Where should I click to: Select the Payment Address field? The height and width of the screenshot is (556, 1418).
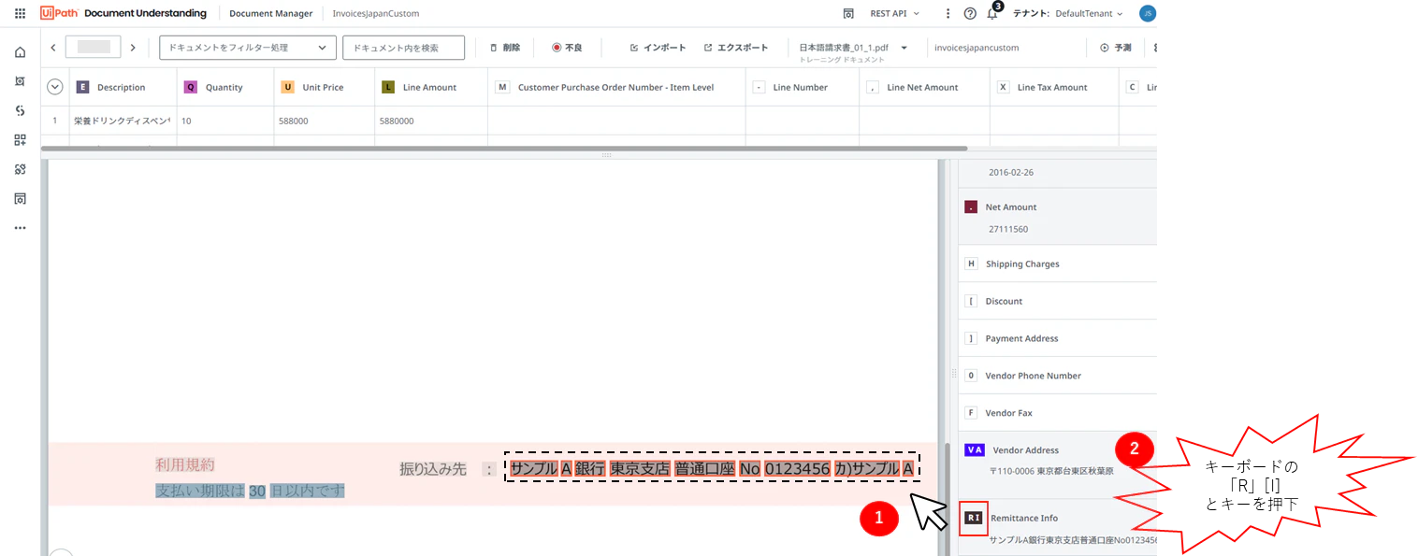point(1057,338)
